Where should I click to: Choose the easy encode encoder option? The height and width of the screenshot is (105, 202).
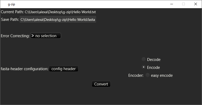148,75
